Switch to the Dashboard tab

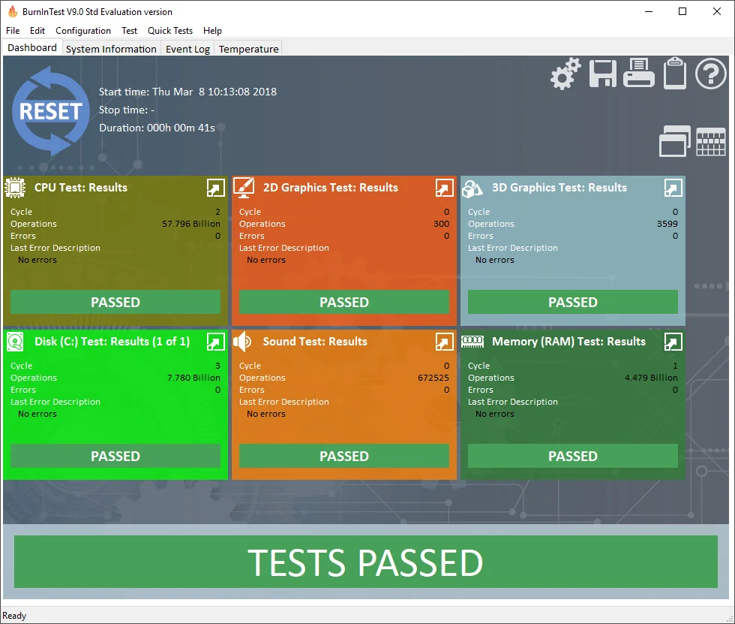(32, 48)
